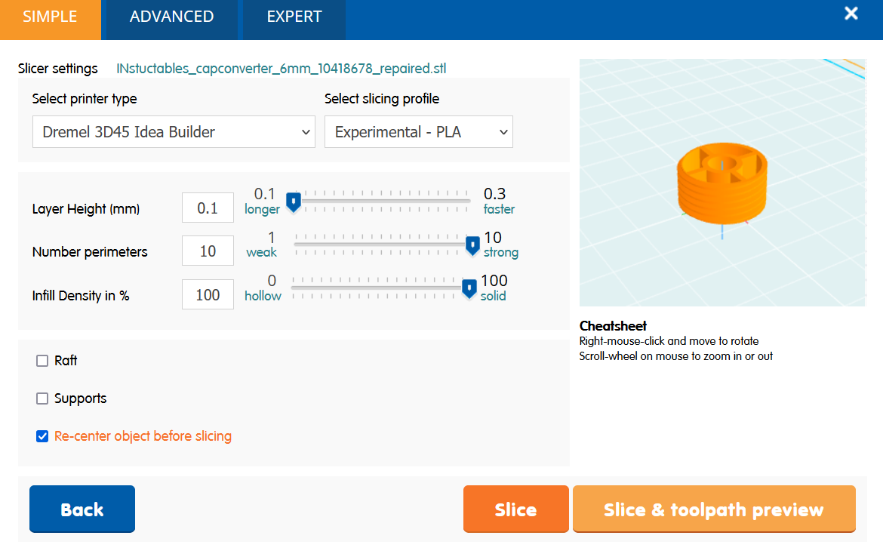Click the Slice button

[515, 509]
